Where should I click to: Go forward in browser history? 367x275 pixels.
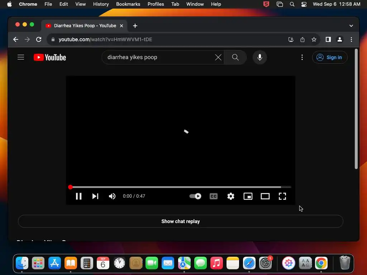point(27,39)
